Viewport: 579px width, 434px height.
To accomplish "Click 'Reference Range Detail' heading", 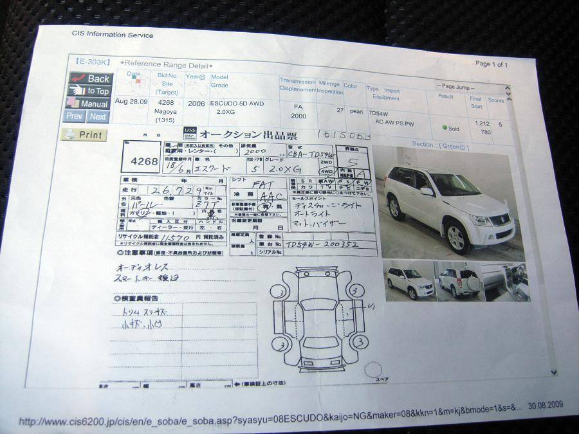I will (x=166, y=64).
